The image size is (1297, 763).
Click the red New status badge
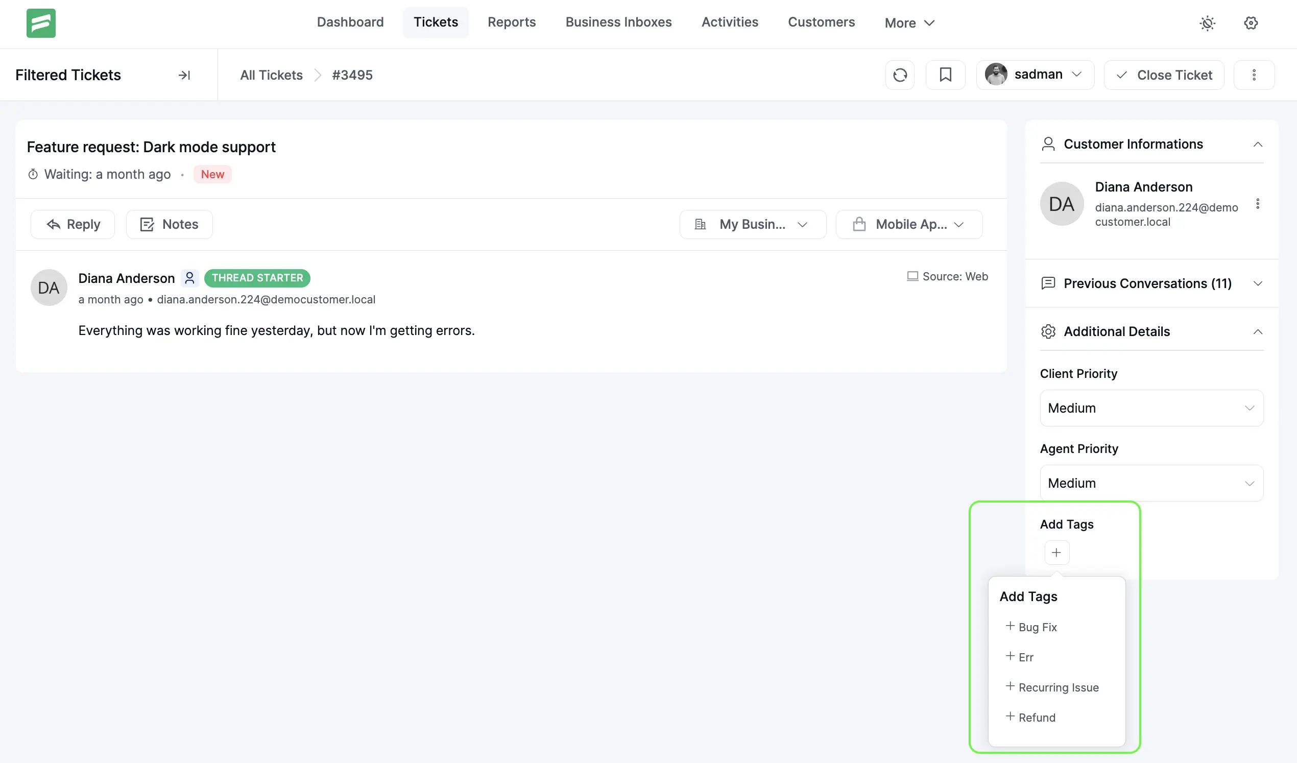click(212, 174)
